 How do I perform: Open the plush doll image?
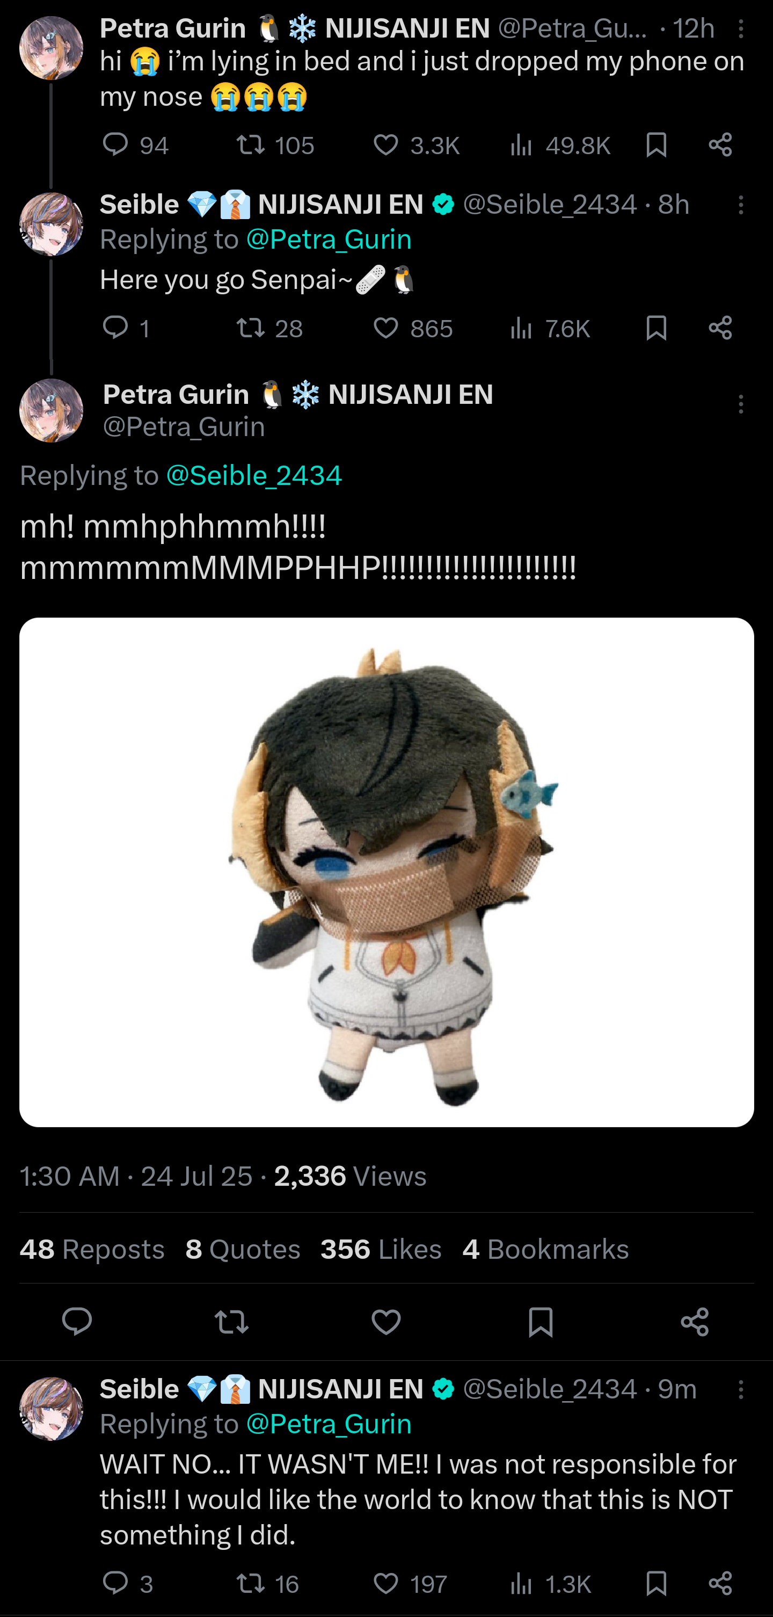tap(386, 873)
